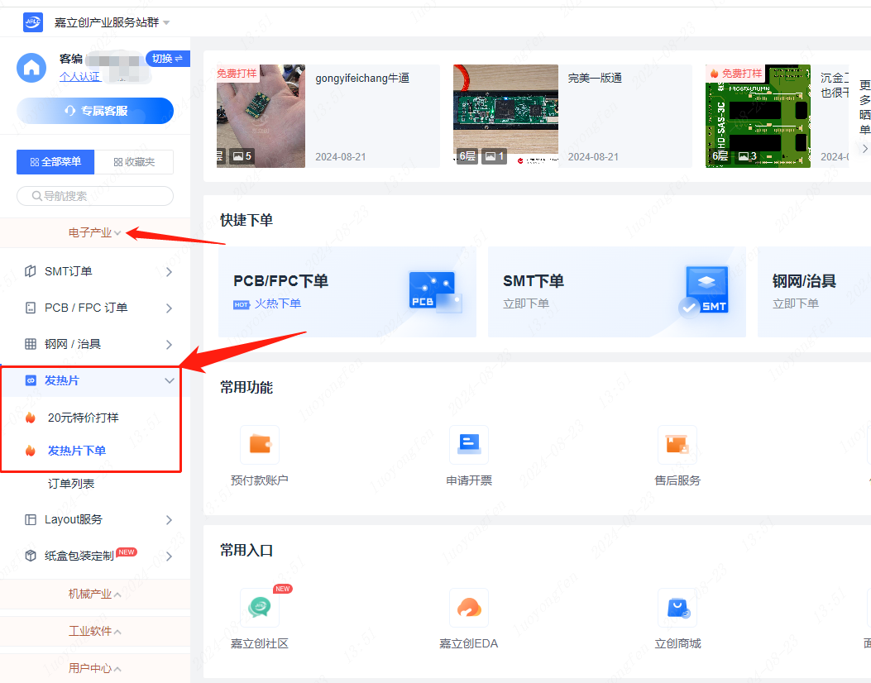Screen dimensions: 871x683
Task: Click the 预付款账户 wallet icon
Action: coord(260,444)
